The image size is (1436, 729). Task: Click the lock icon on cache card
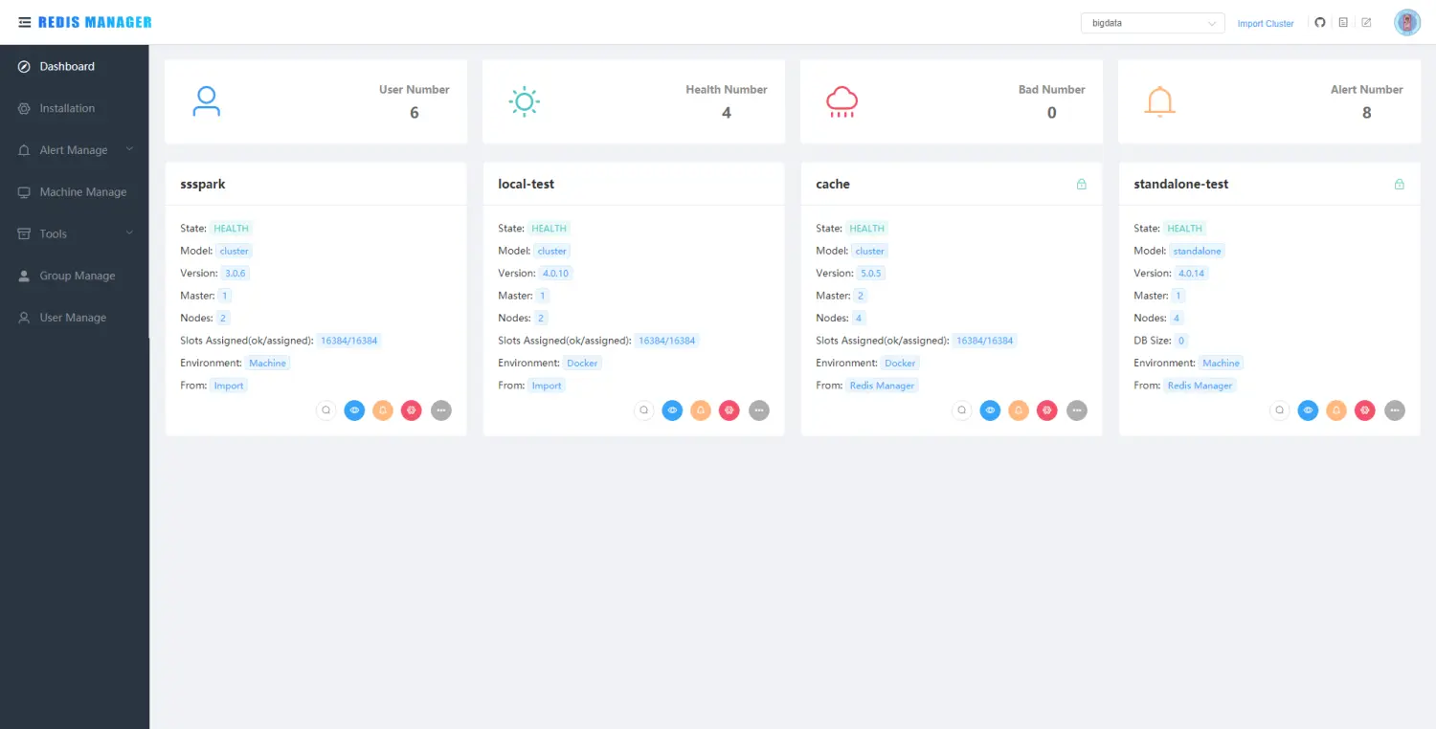(1081, 185)
